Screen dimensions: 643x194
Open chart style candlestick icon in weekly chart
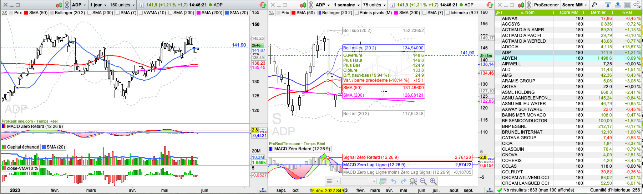303,5
